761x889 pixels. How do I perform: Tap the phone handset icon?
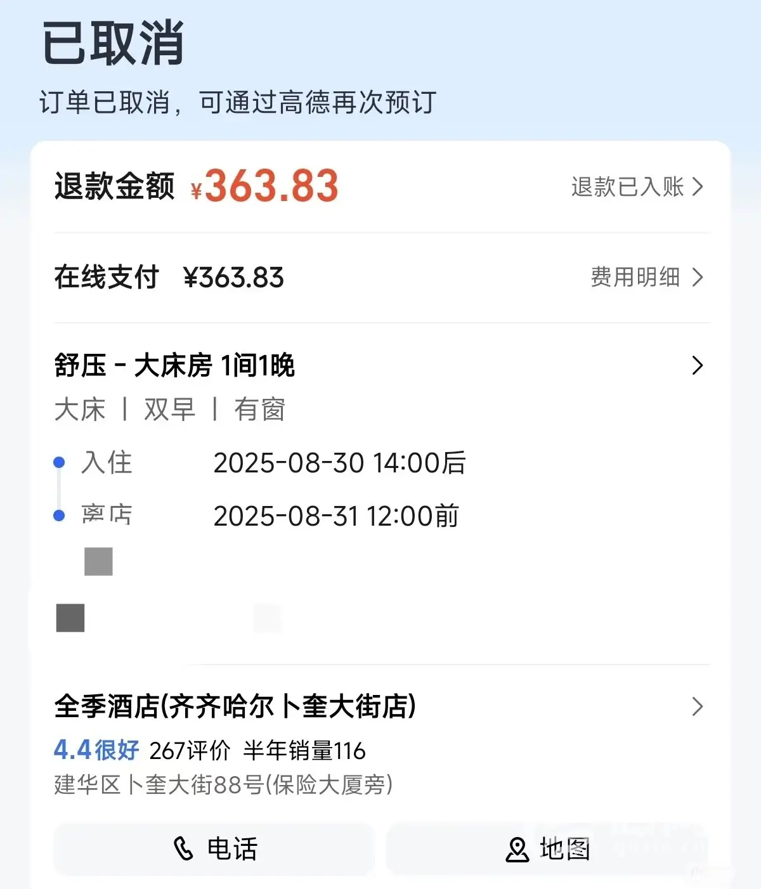183,848
